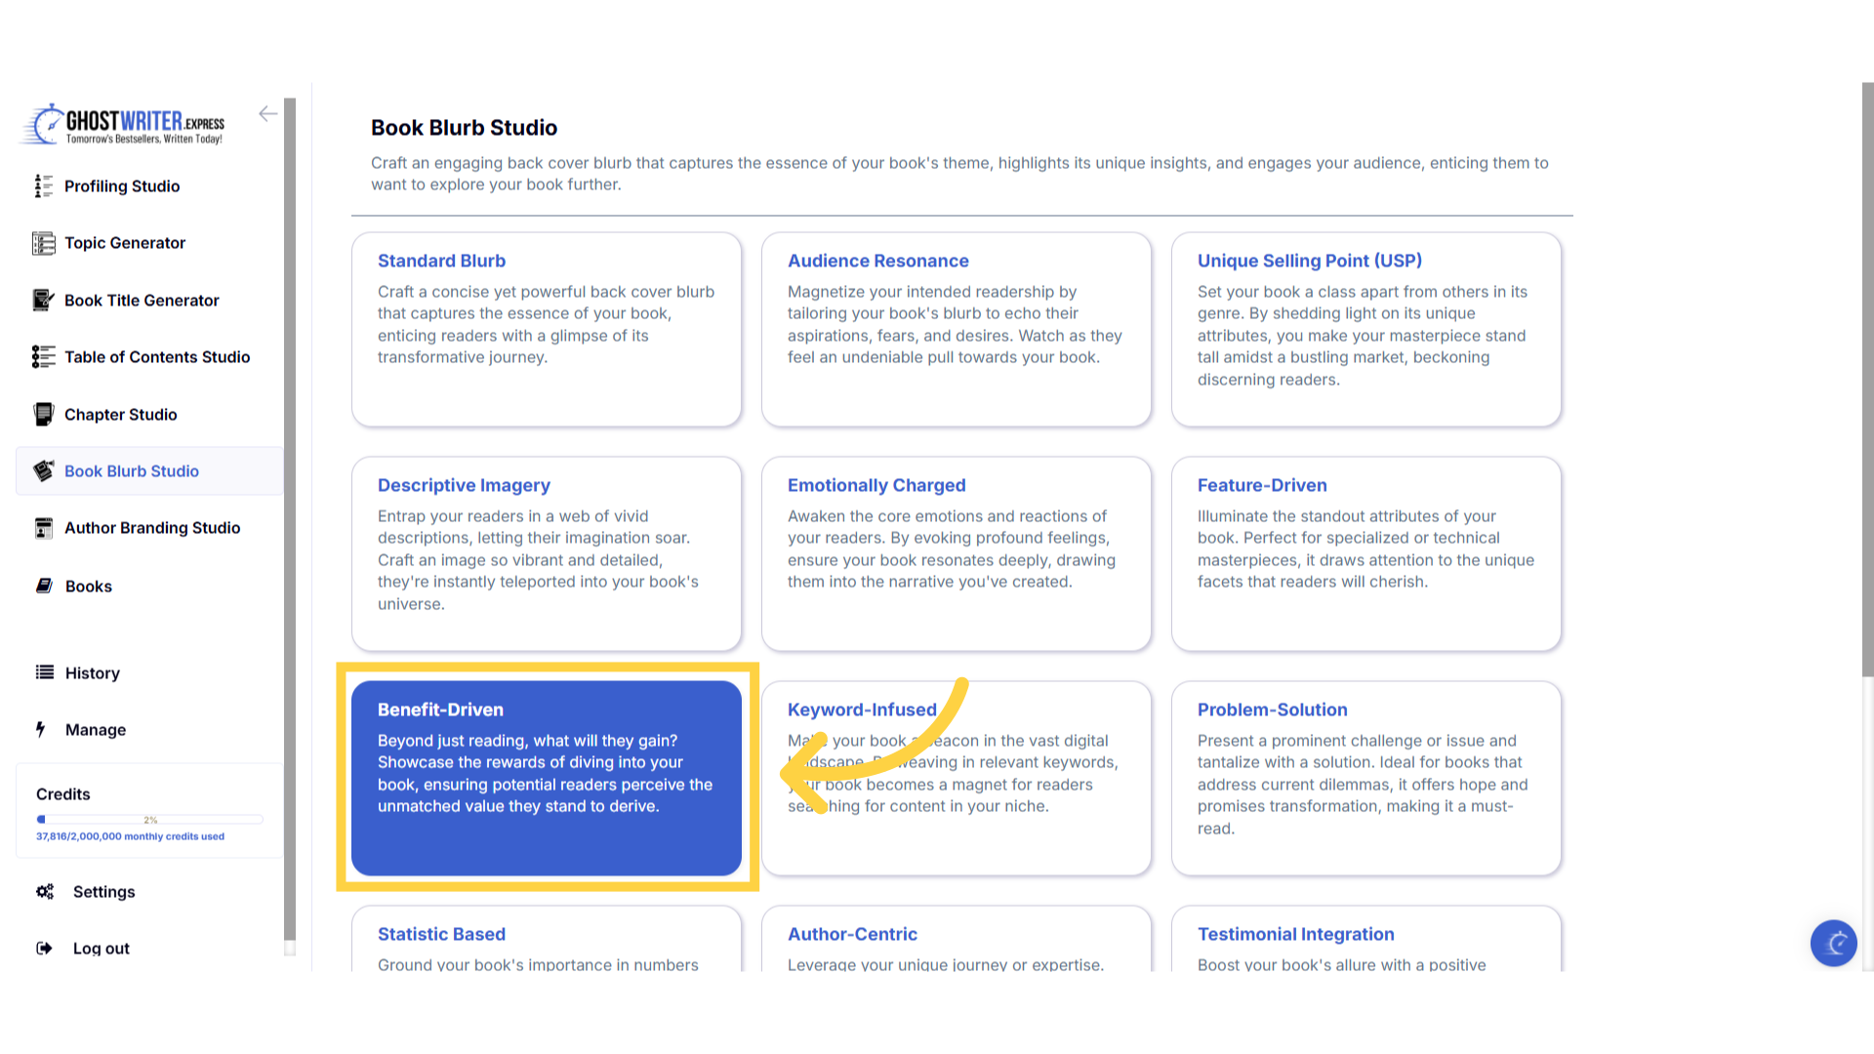Go to the Books section
1874x1054 pixels.
[88, 587]
